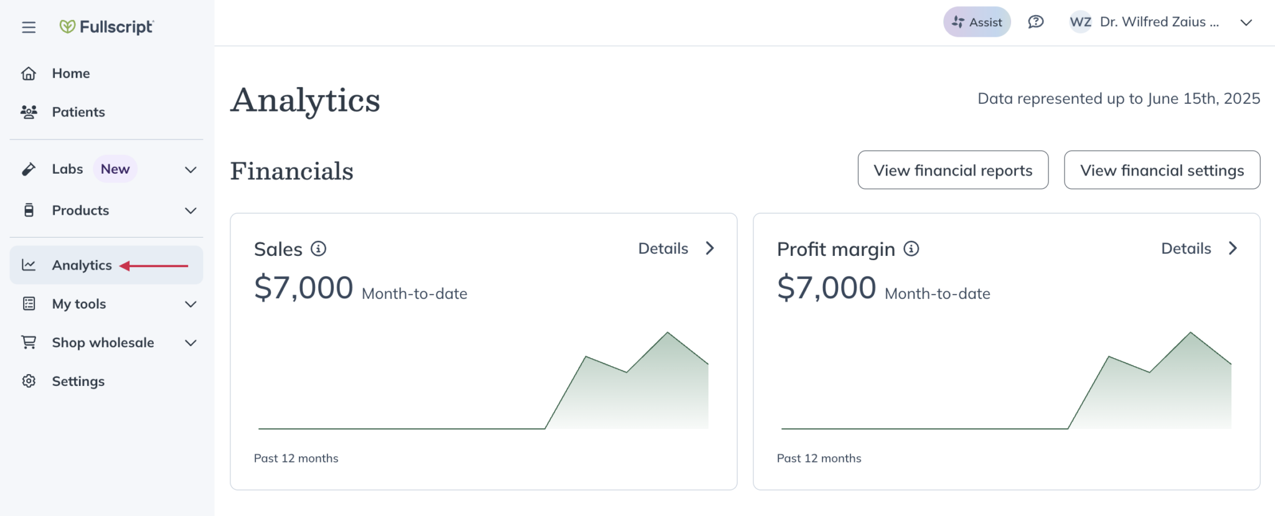Screen dimensions: 1275x516
Task: Click the Home house icon
Action: click(29, 73)
